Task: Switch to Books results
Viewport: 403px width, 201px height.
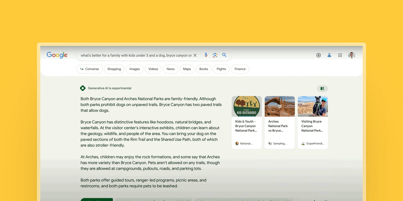Action: 204,69
